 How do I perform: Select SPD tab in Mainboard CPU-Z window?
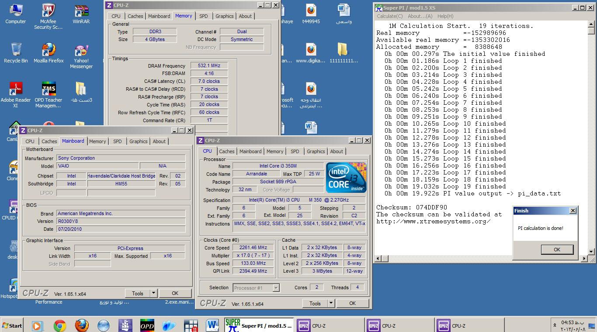118,141
